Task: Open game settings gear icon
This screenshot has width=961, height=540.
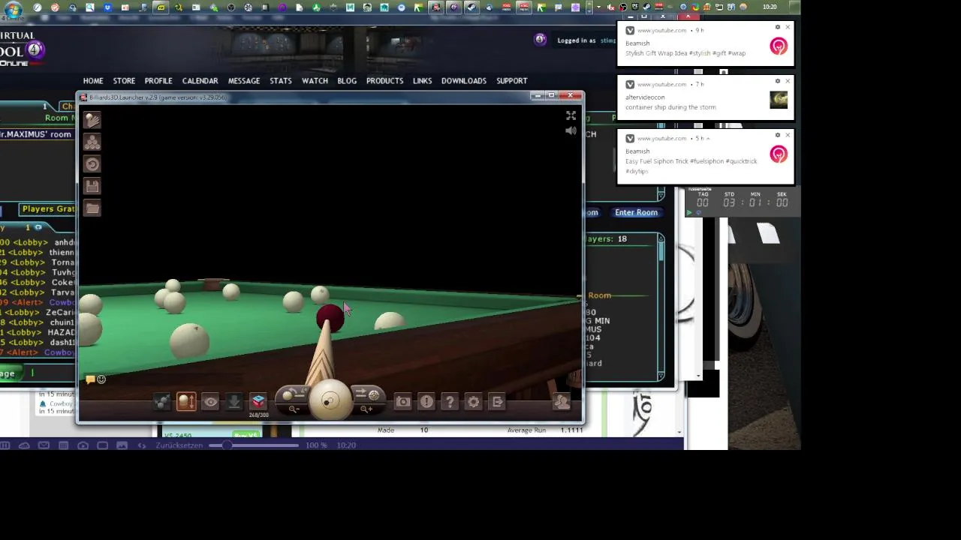Action: pos(474,403)
